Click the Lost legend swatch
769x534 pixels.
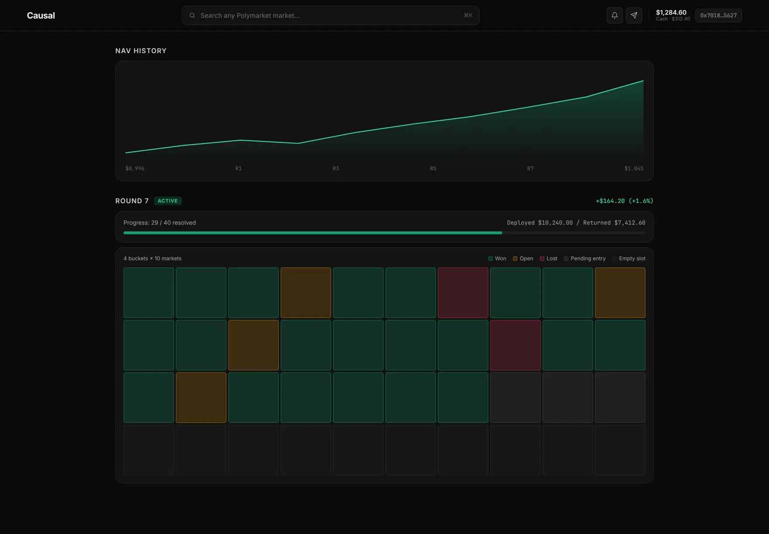point(542,258)
